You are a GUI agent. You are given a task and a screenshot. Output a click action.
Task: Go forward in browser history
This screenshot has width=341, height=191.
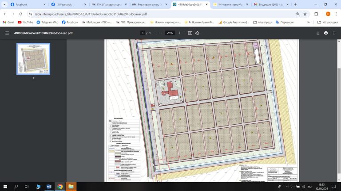pos(13,14)
